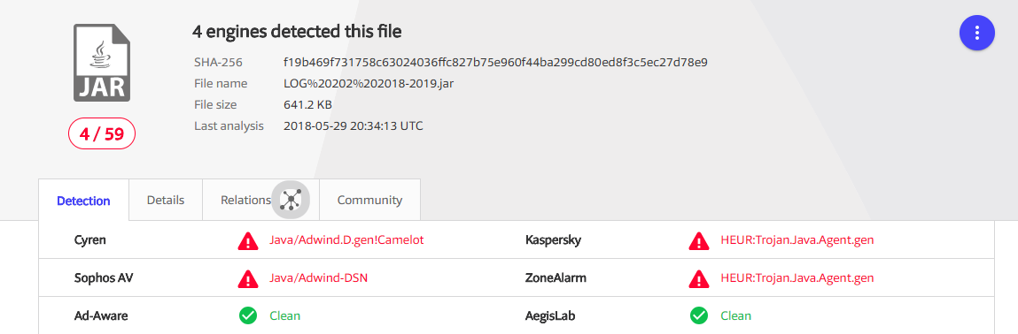The width and height of the screenshot is (1018, 334).
Task: Open the three-dot more options menu
Action: coord(977,33)
